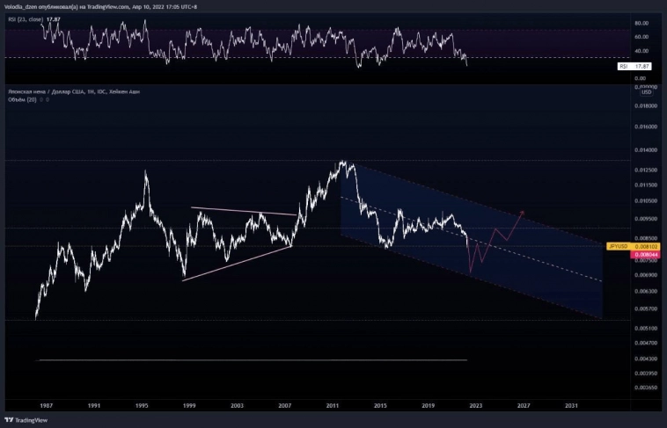Image resolution: width=667 pixels, height=428 pixels.
Task: Open the Японская иена / Доллар США symbol title
Action: coord(72,91)
